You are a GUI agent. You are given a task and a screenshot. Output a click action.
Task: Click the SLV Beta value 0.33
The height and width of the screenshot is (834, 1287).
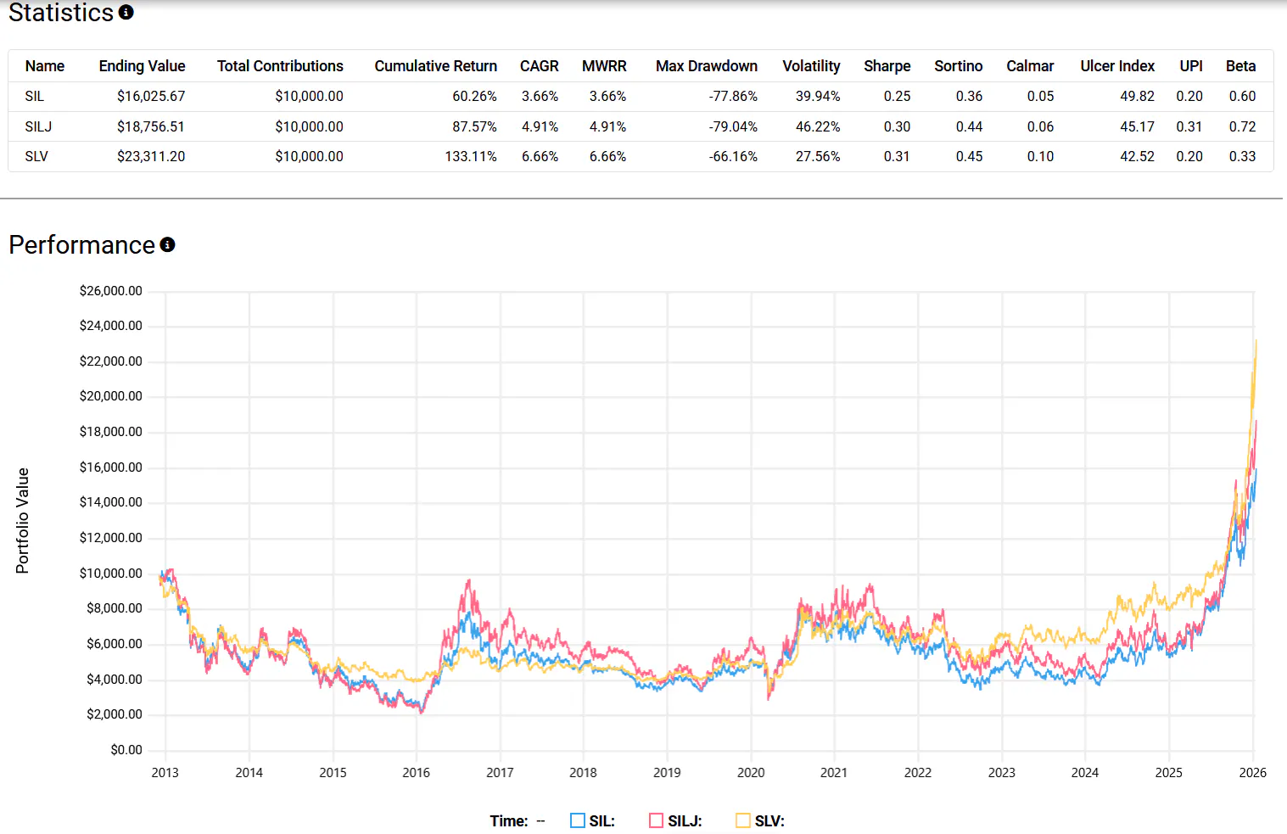click(1242, 157)
